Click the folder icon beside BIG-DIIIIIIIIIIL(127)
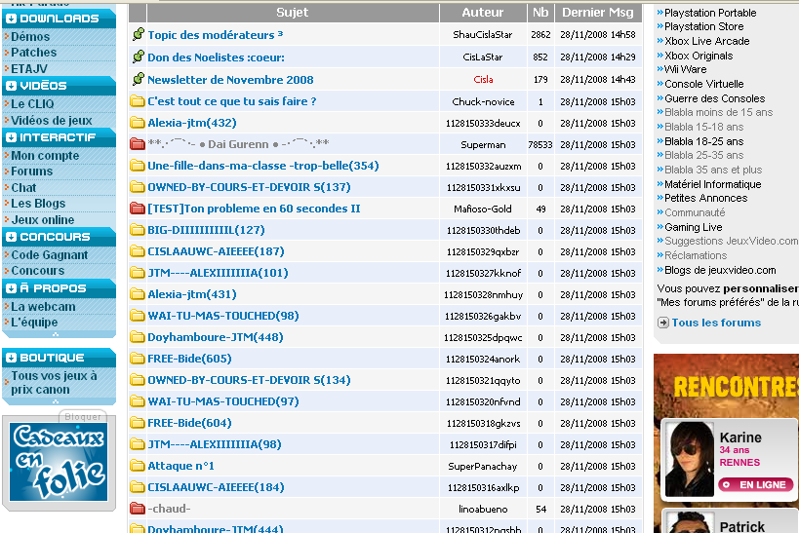This screenshot has width=799, height=533. coord(138,230)
